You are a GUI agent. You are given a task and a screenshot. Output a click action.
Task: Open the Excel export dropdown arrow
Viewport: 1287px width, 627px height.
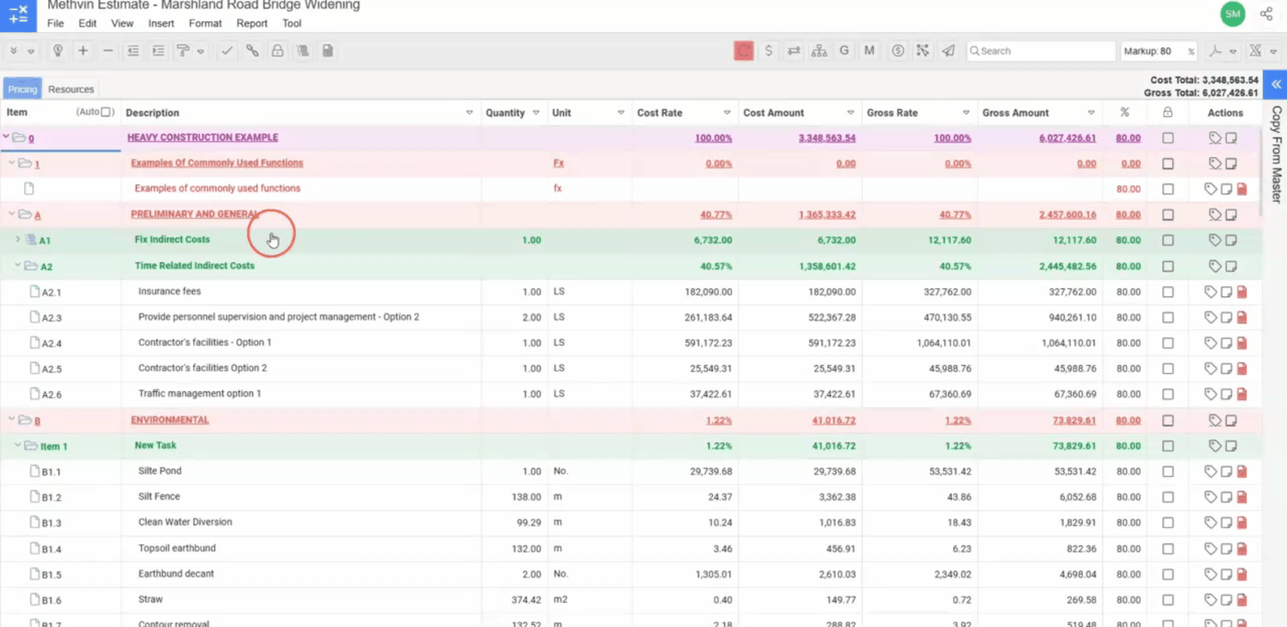1273,51
